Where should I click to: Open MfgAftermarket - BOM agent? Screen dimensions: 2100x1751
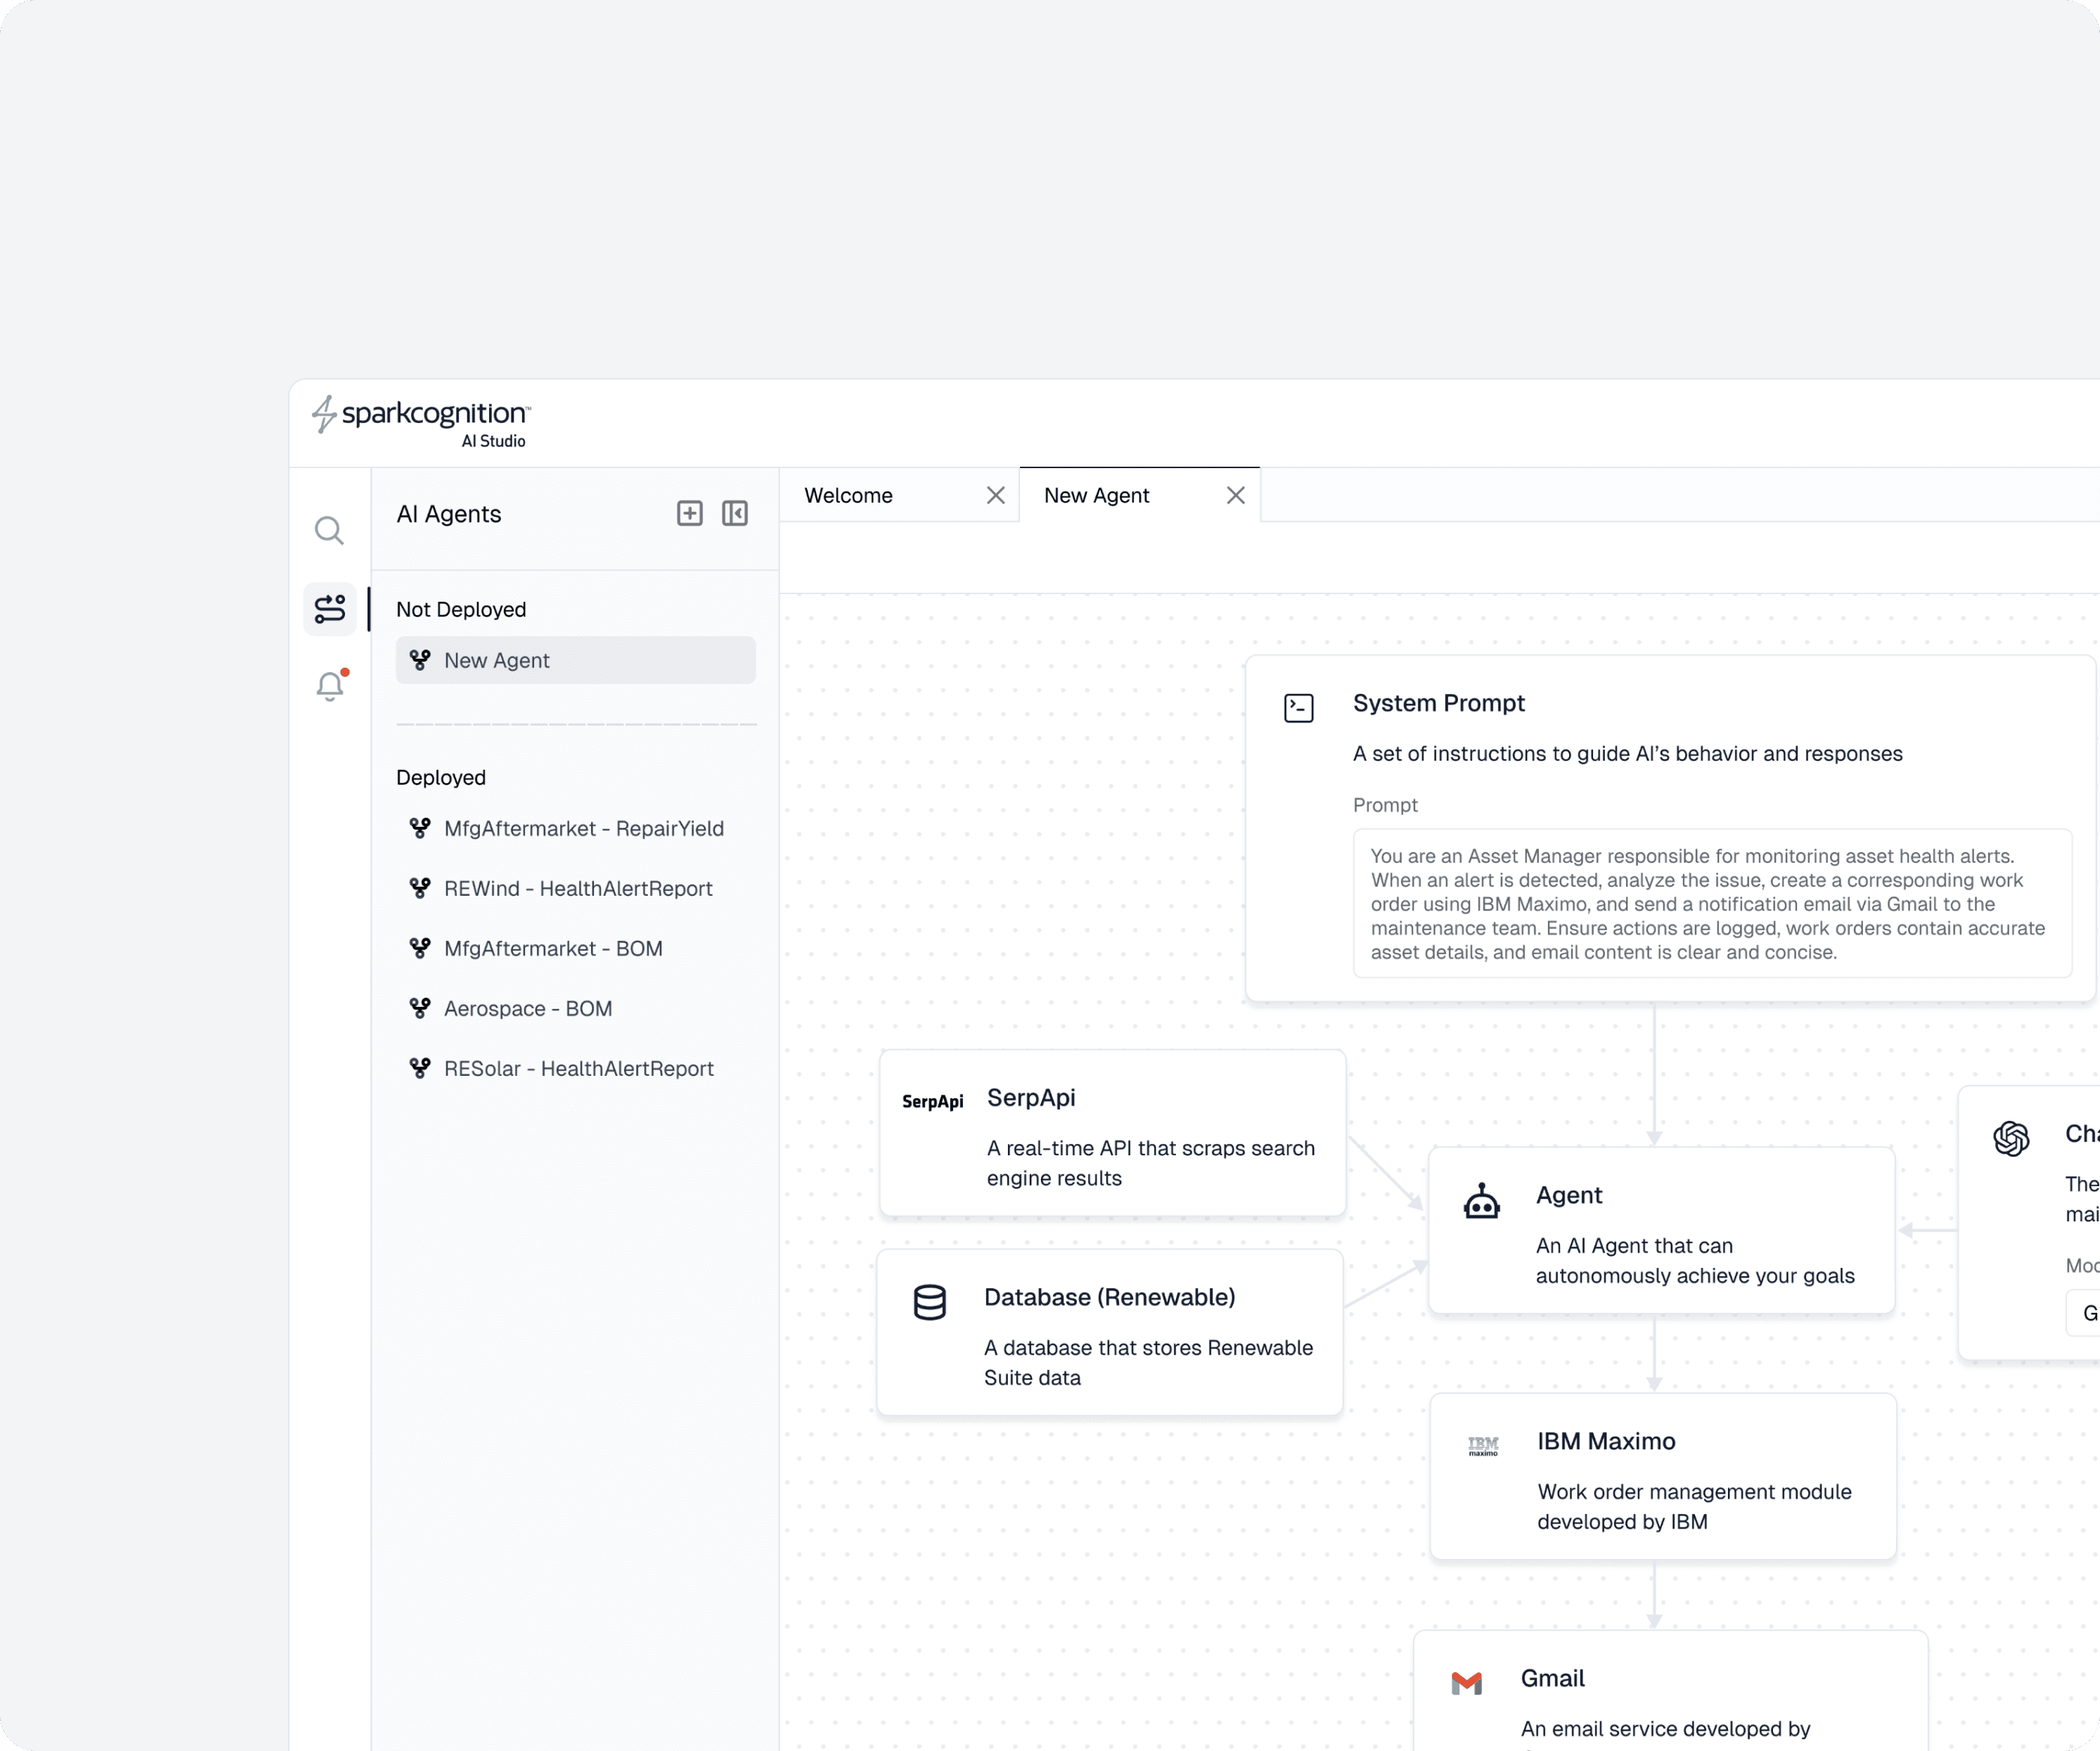click(x=576, y=948)
